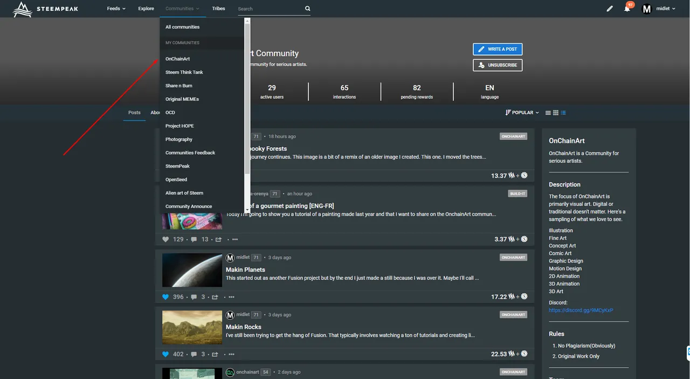The width and height of the screenshot is (690, 379).
Task: Open ellipsis menu on Makin Planets post
Action: [231, 297]
